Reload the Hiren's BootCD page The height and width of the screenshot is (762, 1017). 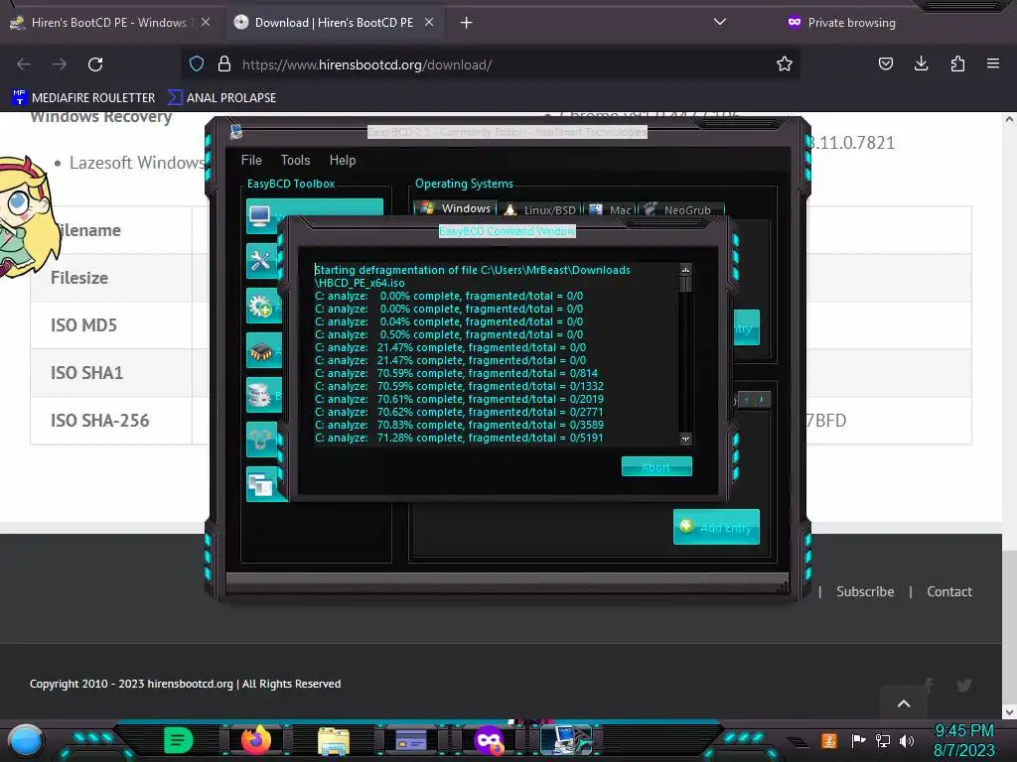tap(95, 64)
